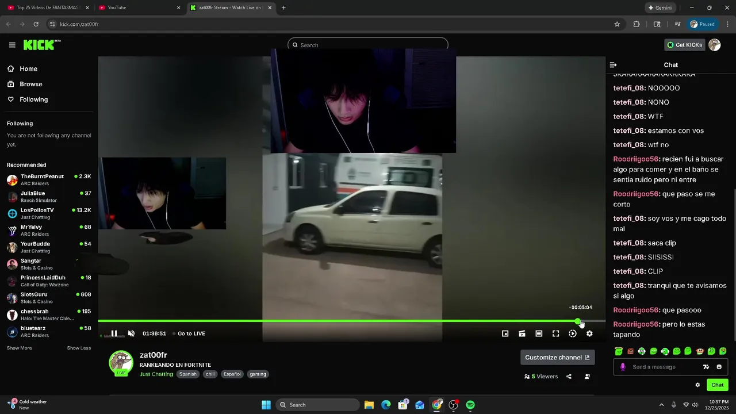Open Chrome extensions puzzle icon
This screenshot has width=736, height=414.
(637, 24)
